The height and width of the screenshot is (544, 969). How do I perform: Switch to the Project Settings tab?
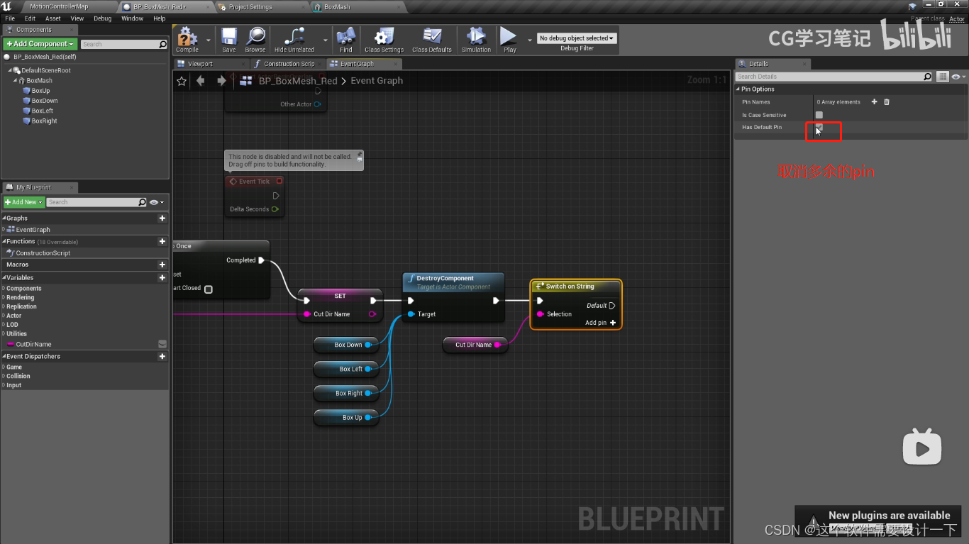pyautogui.click(x=250, y=6)
